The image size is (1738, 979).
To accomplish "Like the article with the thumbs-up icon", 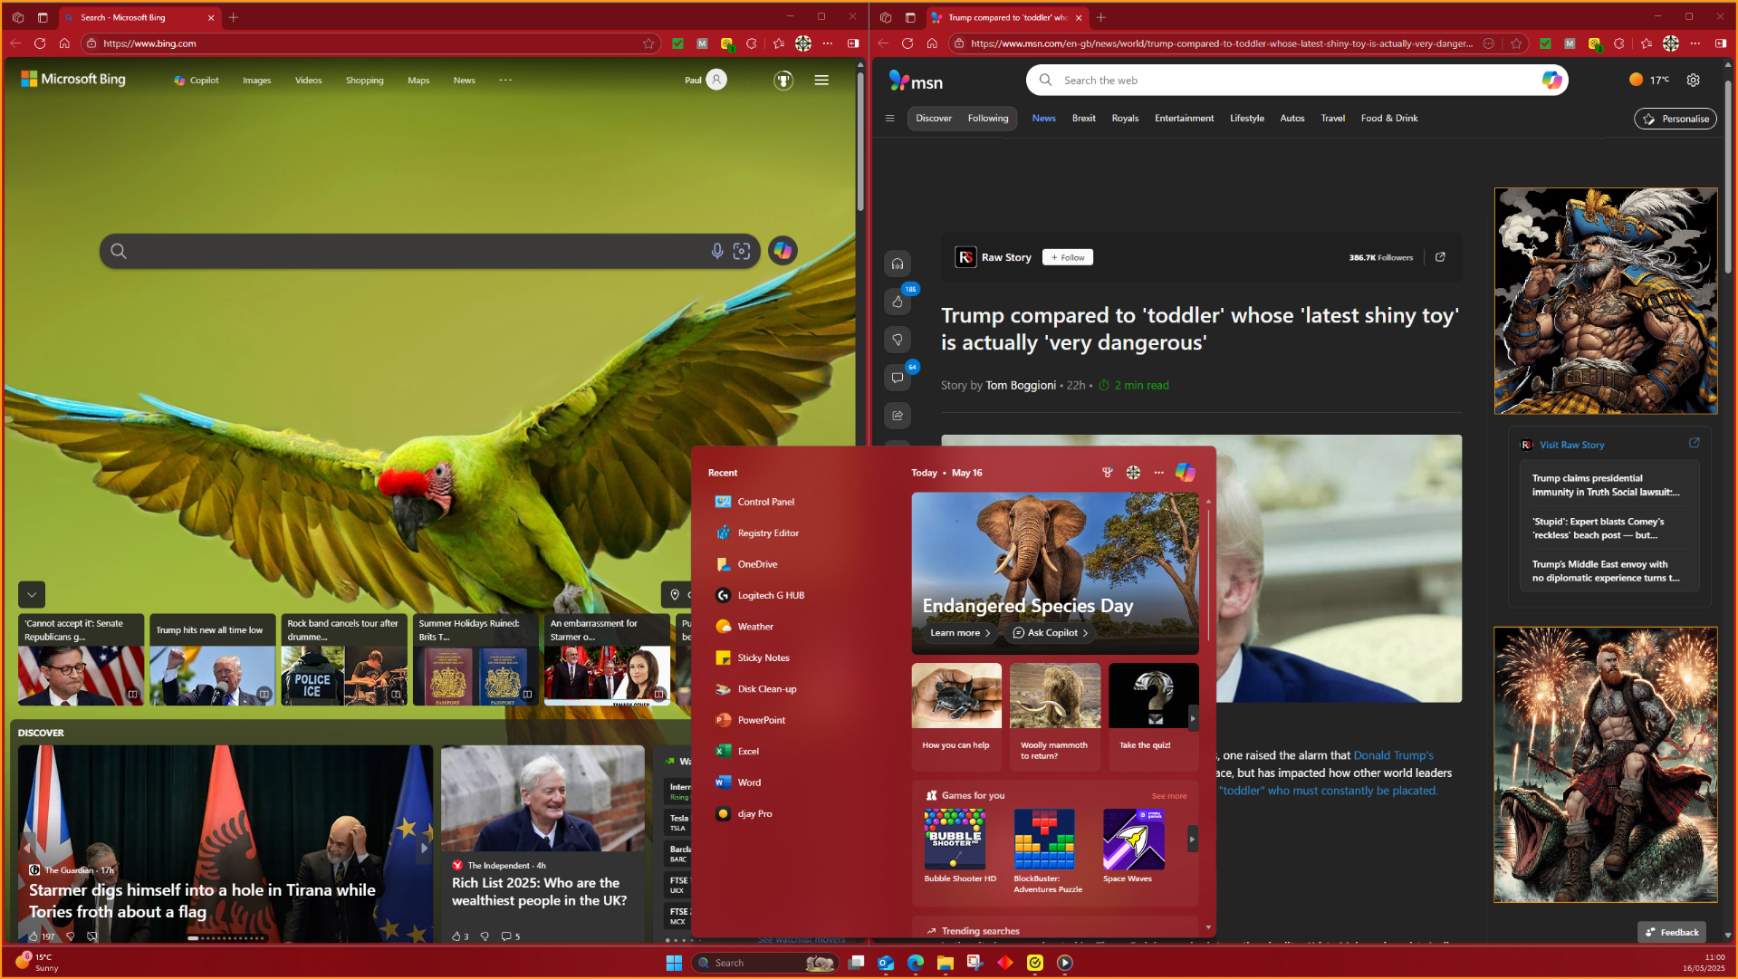I will (898, 302).
